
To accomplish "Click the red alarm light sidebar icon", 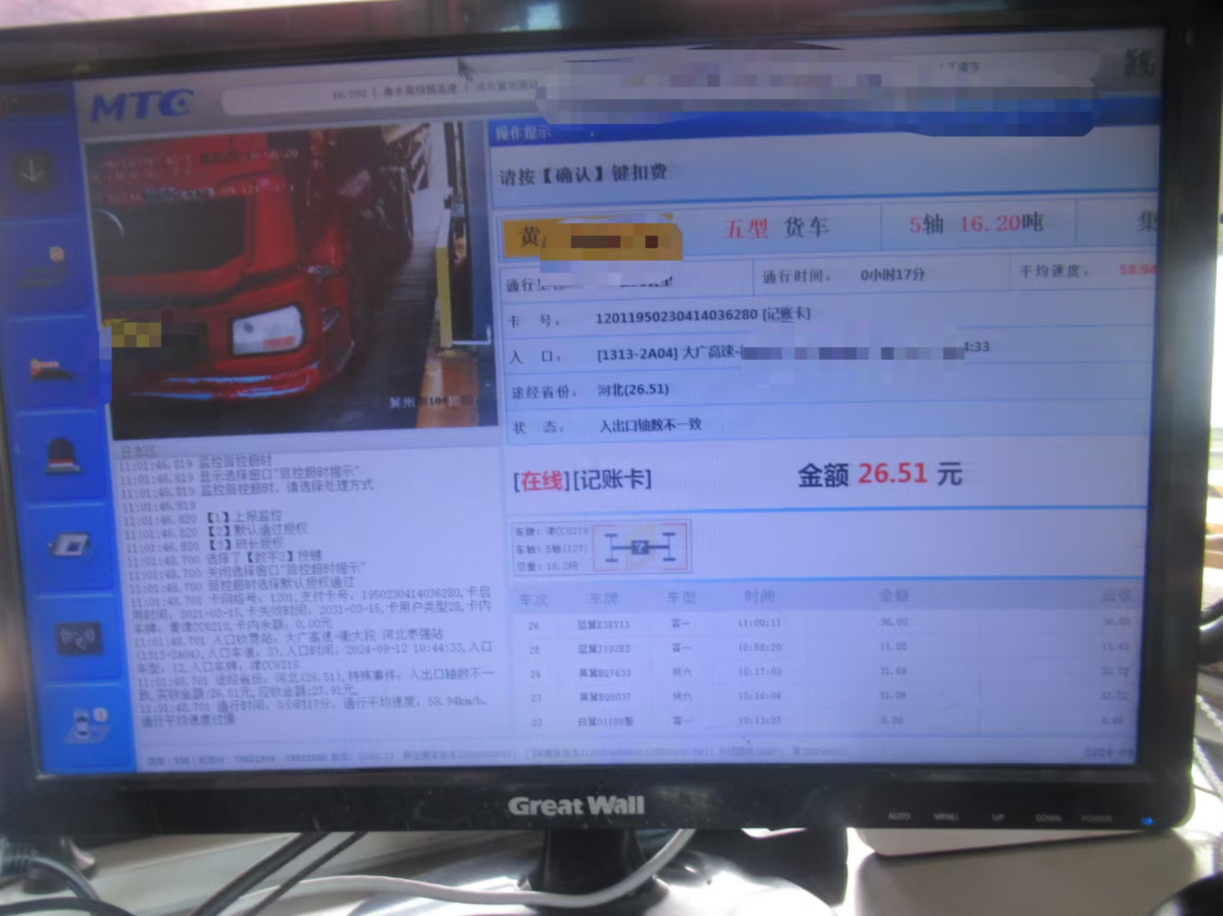I will tap(62, 455).
